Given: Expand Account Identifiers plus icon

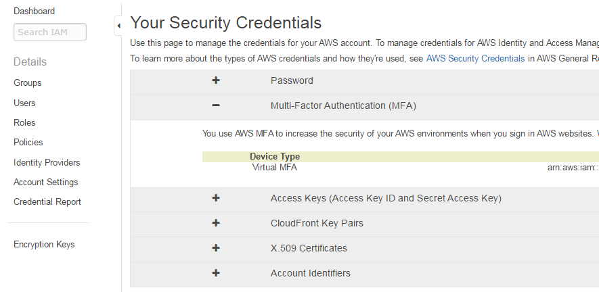Looking at the screenshot, I should click(x=216, y=273).
